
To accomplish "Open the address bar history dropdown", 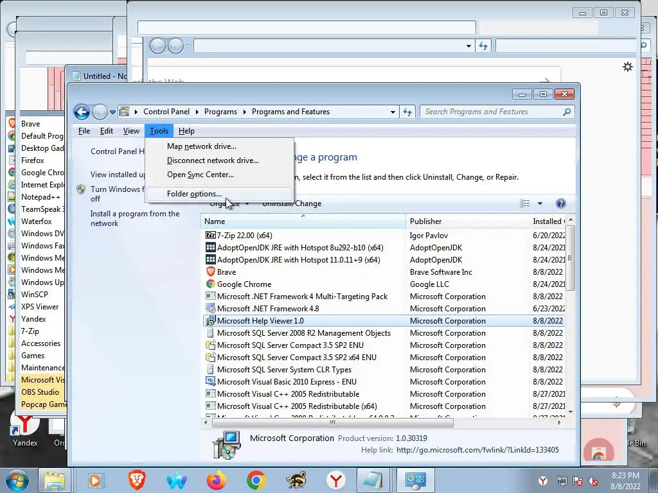I will (393, 112).
